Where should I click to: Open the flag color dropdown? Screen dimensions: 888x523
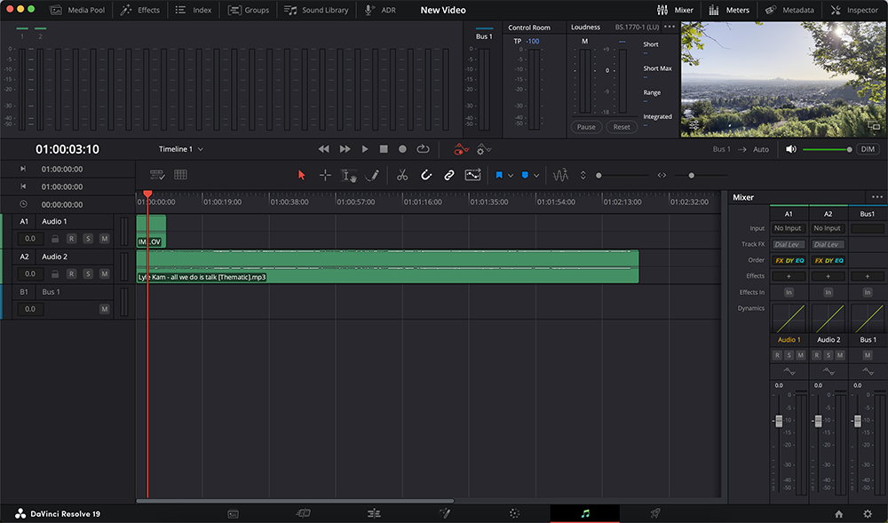tap(511, 175)
